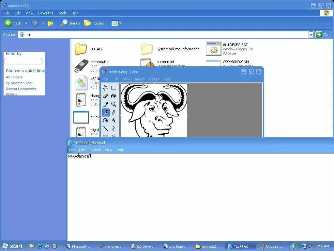The height and width of the screenshot is (251, 334).
Task: Open Notepad's Help menu
Action: (x=120, y=150)
